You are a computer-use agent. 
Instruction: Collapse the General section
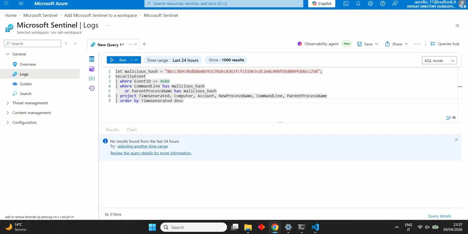[x=7, y=54]
